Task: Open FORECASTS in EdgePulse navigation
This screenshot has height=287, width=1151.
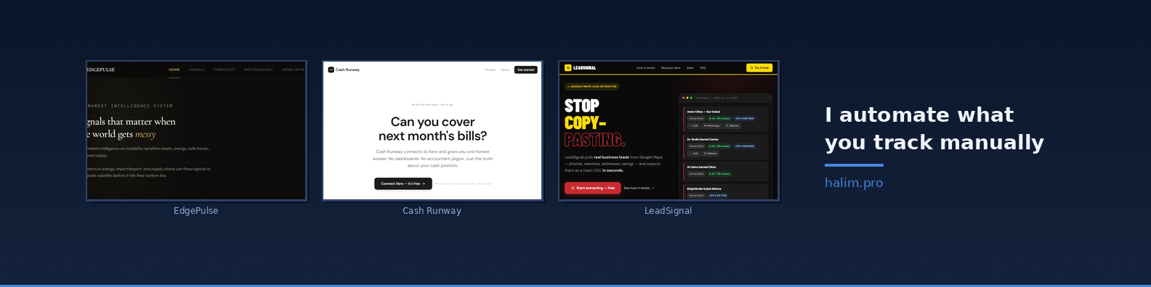Action: pyautogui.click(x=225, y=70)
